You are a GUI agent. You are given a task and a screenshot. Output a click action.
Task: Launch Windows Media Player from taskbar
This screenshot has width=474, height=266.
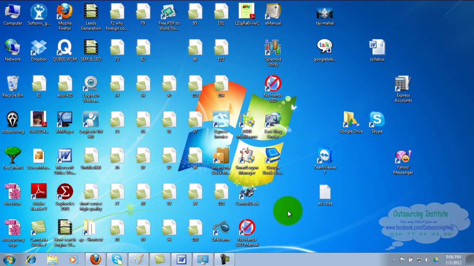pos(73,260)
